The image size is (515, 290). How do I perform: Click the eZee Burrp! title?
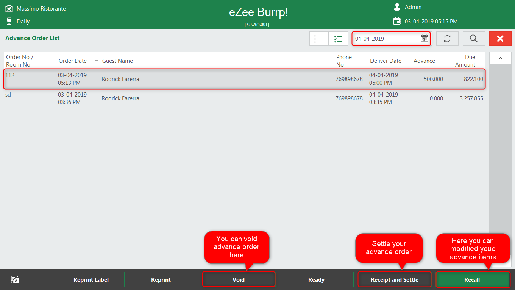coord(259,12)
